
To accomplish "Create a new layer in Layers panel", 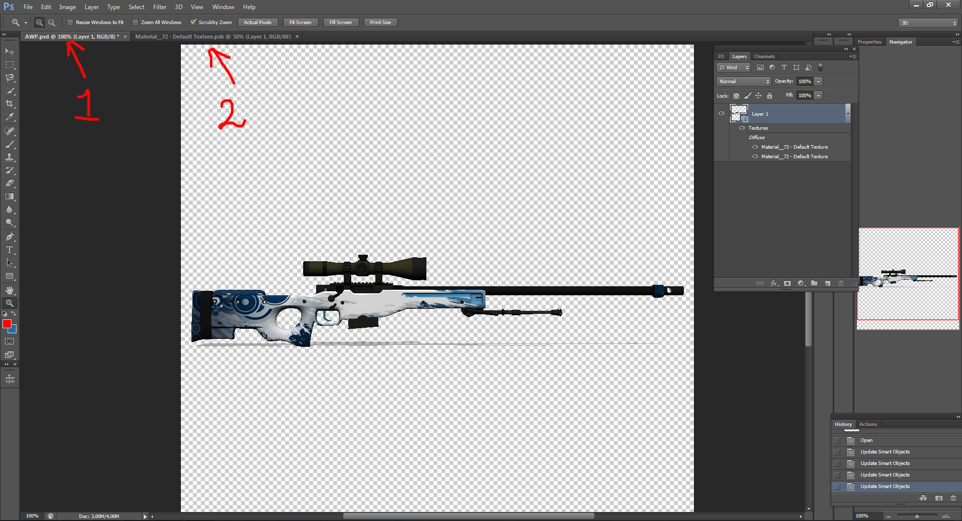I will 828,283.
